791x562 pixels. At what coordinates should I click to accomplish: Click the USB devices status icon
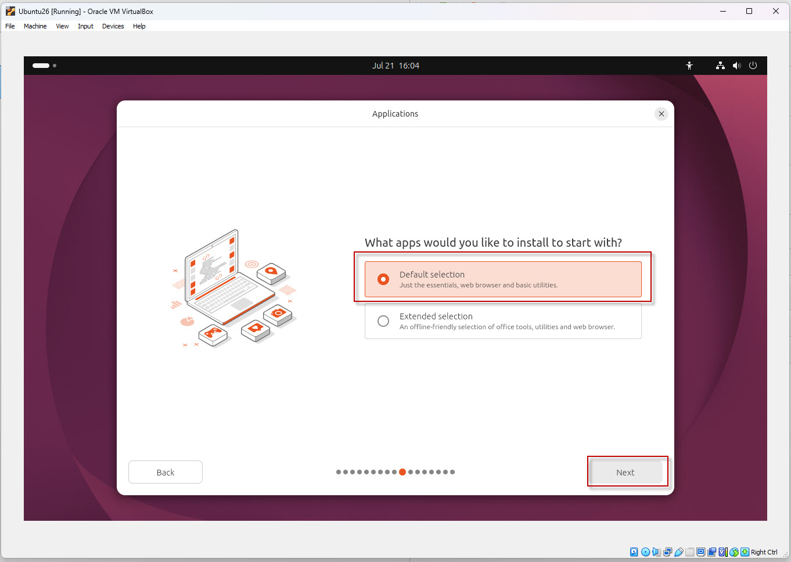[x=678, y=552]
